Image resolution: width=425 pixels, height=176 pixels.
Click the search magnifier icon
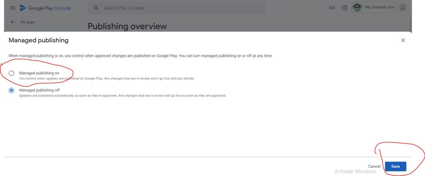(96, 8)
